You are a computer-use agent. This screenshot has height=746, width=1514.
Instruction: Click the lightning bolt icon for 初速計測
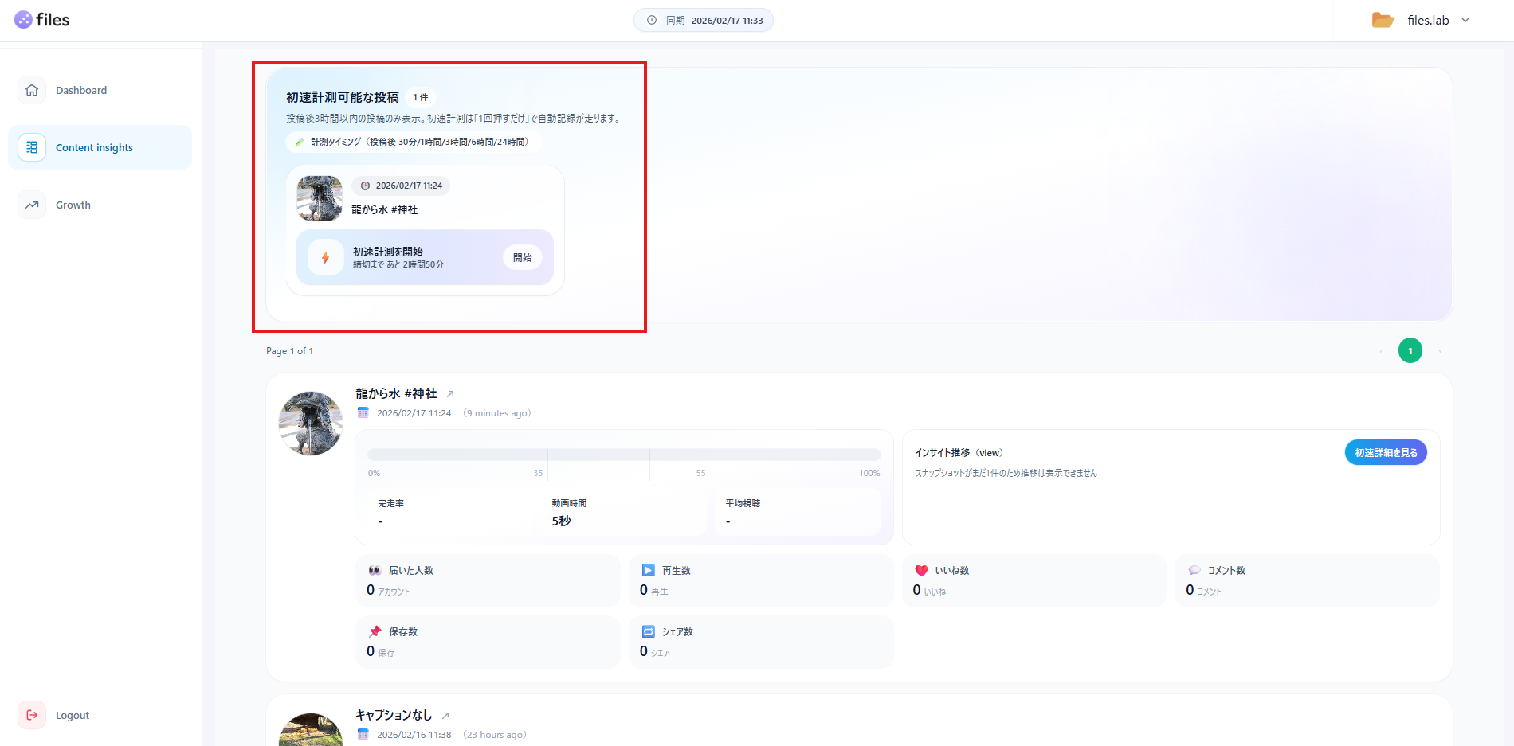[325, 257]
